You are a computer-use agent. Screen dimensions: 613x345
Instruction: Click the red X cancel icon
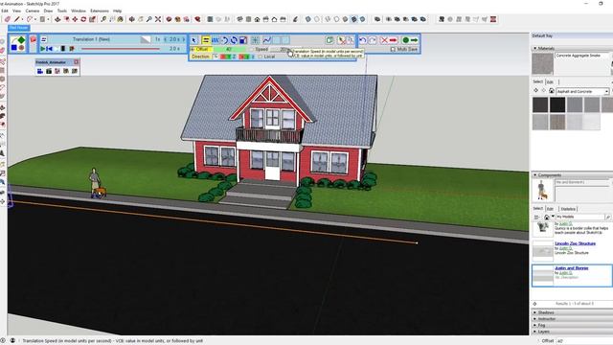[x=384, y=40]
